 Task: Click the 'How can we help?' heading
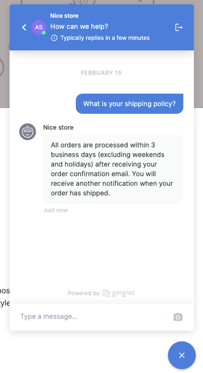coord(79,26)
